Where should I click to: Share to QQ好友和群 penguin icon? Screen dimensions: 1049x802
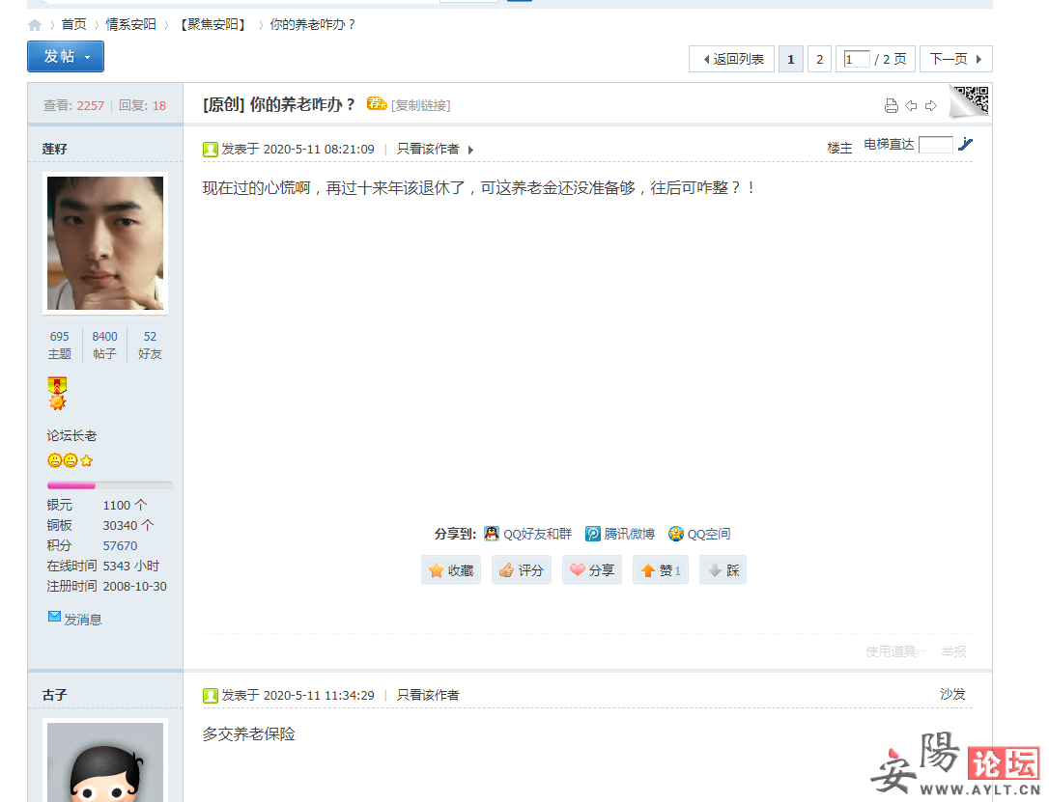pos(492,534)
